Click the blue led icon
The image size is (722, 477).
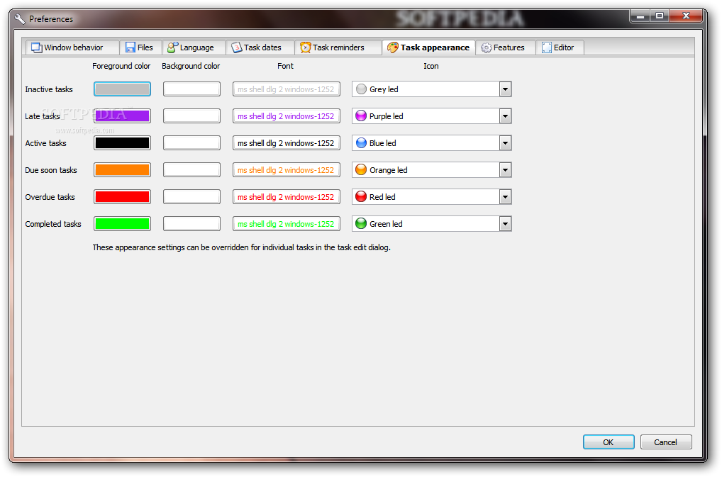[362, 143]
